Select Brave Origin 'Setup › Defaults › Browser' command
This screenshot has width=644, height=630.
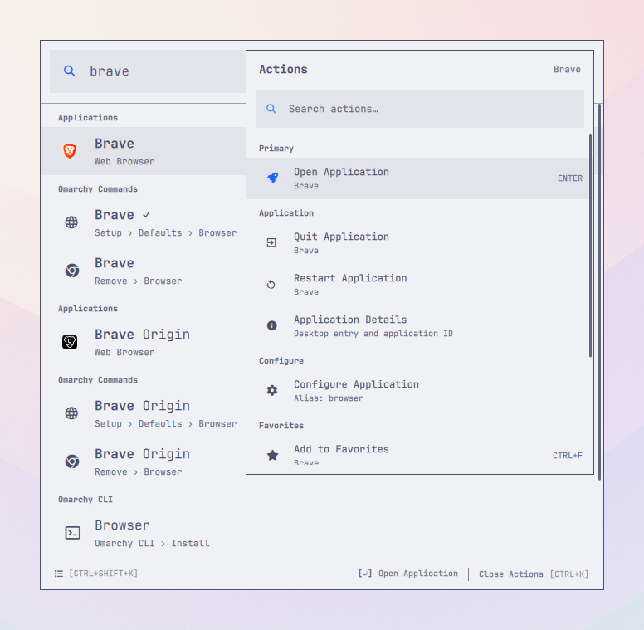tap(144, 413)
